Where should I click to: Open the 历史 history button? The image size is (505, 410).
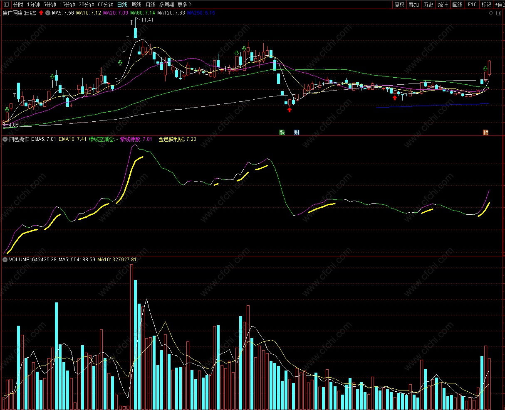[x=428, y=5]
